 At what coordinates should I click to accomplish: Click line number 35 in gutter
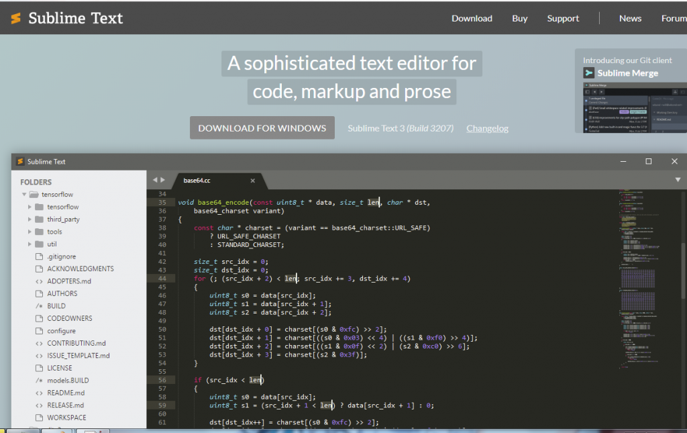pos(162,203)
